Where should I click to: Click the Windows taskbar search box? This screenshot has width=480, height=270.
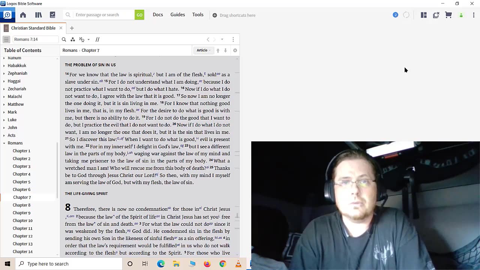tap(69, 264)
